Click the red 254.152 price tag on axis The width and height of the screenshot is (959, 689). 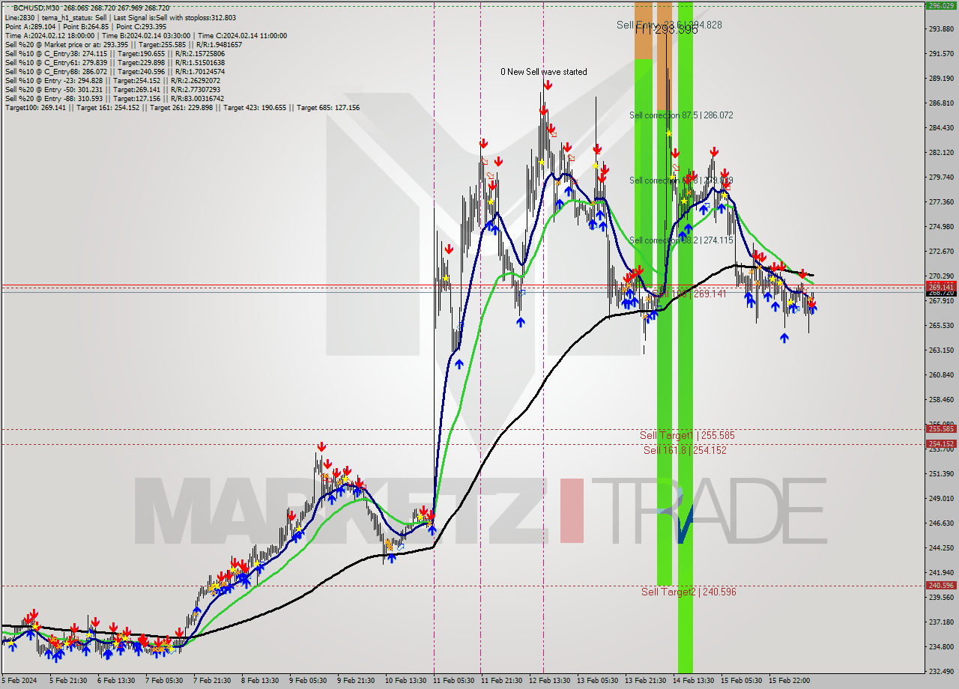click(x=941, y=444)
